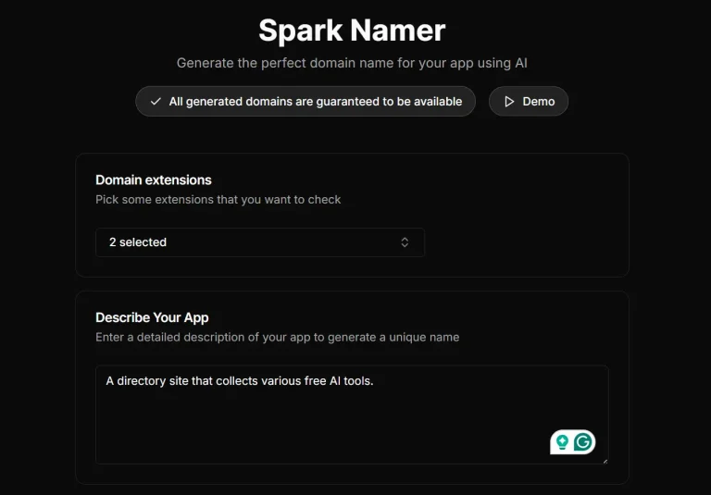Click the Grammarly lightbulb suggestions icon
Viewport: 711px width, 495px height.
[x=561, y=442]
